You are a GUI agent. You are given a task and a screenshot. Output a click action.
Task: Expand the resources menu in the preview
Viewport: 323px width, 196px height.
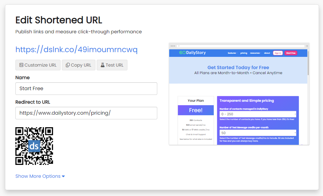click(255, 53)
